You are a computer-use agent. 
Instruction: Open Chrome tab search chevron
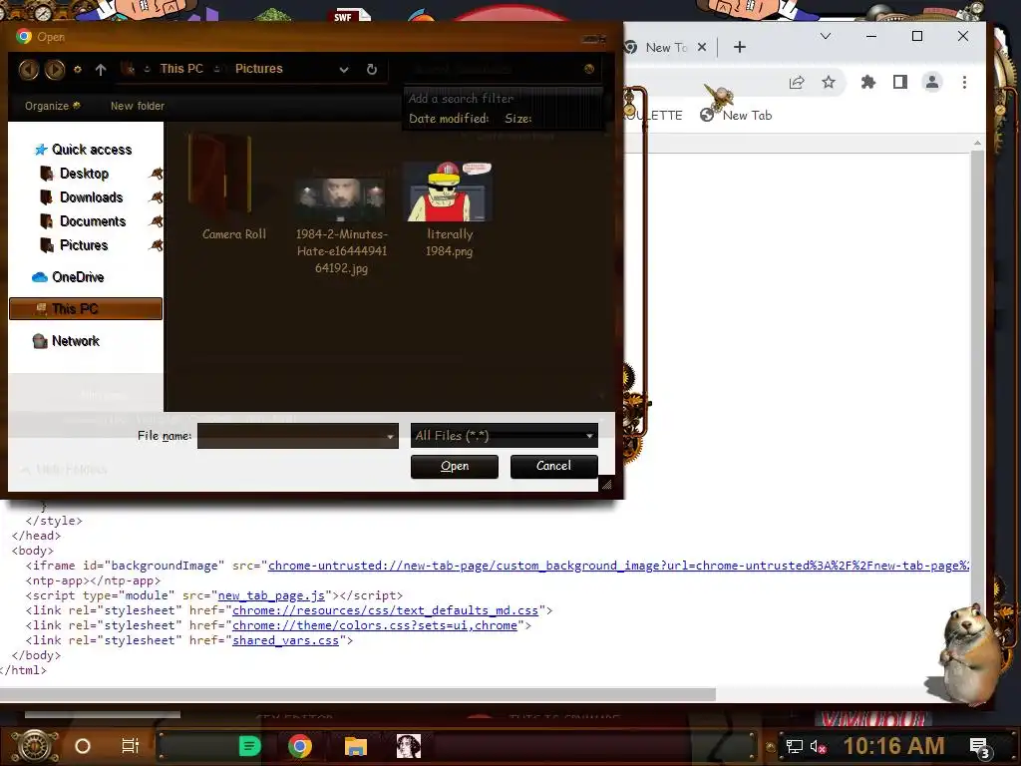click(826, 36)
